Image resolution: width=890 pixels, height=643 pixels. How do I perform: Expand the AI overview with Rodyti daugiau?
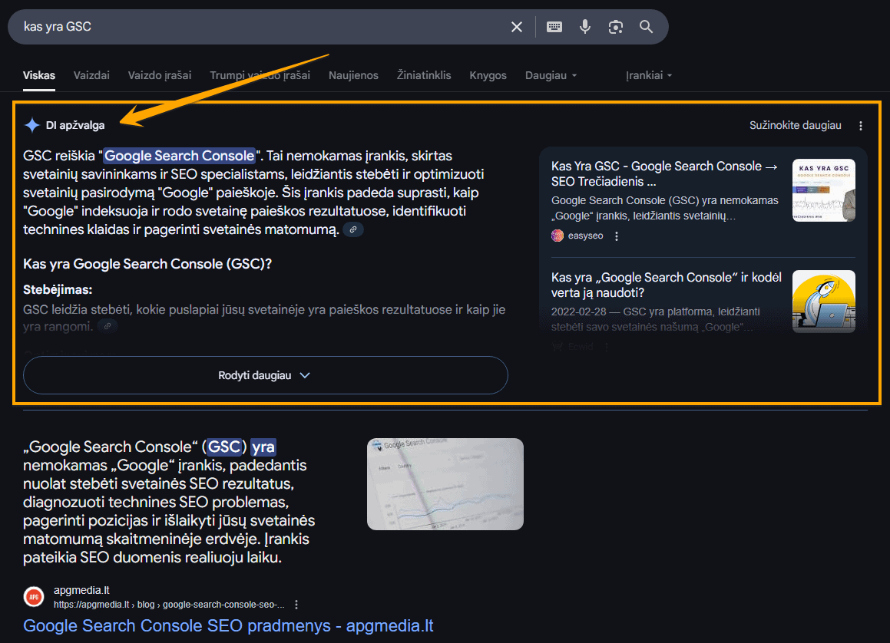(x=265, y=375)
